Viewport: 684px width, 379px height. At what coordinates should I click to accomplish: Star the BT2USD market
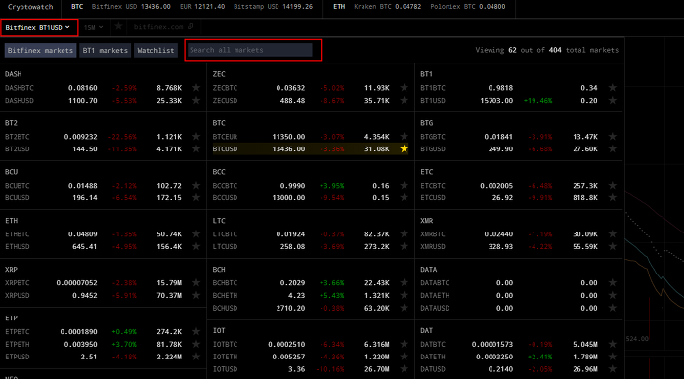tap(196, 148)
